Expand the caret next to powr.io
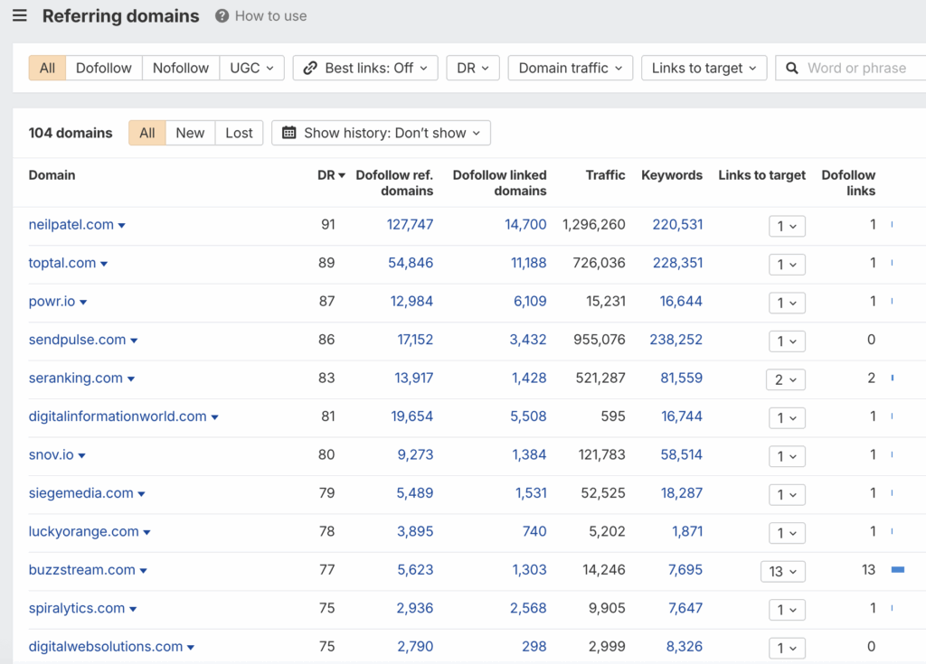 pyautogui.click(x=83, y=303)
